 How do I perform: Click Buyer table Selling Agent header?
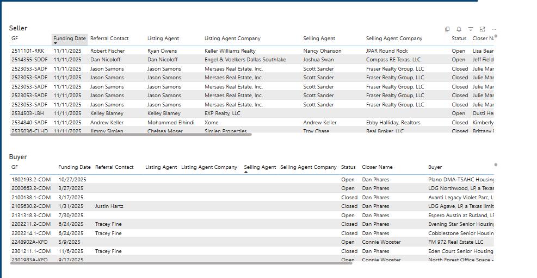click(260, 167)
